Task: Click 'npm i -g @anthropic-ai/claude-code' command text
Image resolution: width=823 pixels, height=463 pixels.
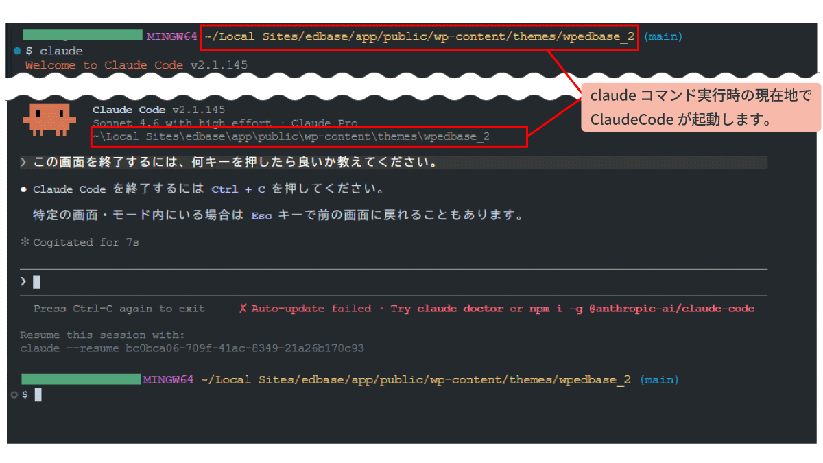Action: point(642,309)
